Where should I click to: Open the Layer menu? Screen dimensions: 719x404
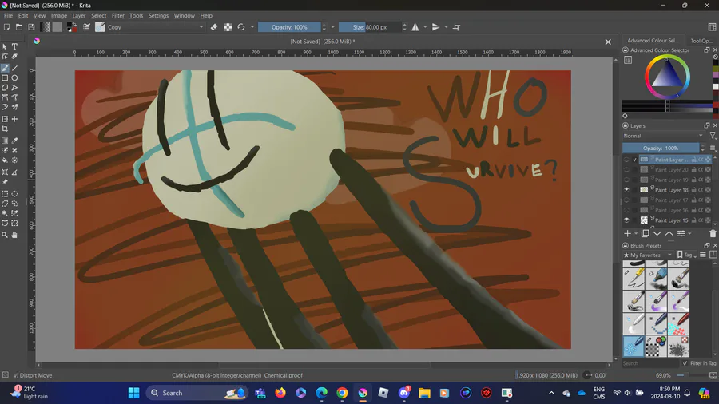pyautogui.click(x=79, y=16)
